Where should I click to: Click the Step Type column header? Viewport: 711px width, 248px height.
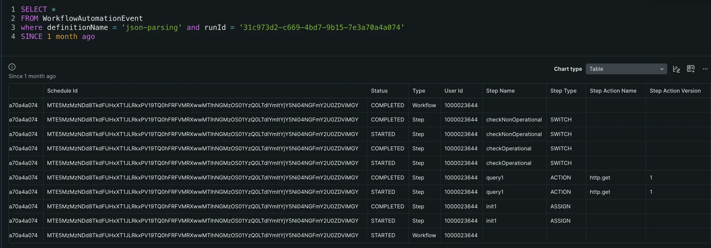(563, 91)
